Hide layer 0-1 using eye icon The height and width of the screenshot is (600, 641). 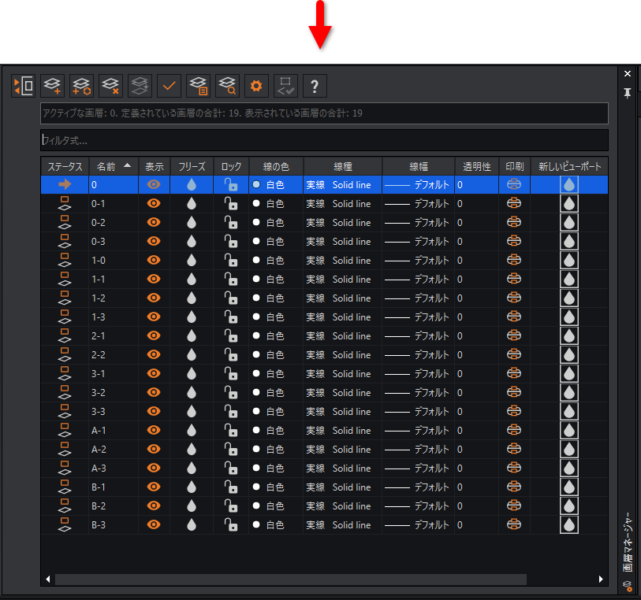click(154, 203)
